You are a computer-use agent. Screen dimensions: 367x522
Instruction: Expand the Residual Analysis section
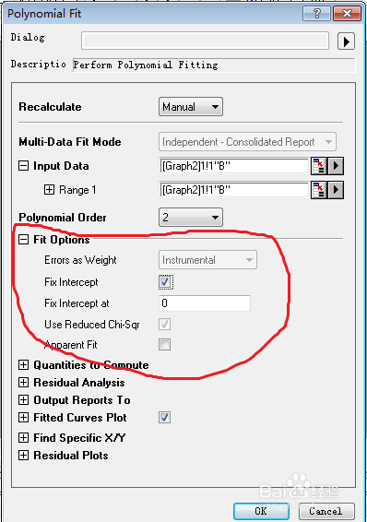[23, 382]
